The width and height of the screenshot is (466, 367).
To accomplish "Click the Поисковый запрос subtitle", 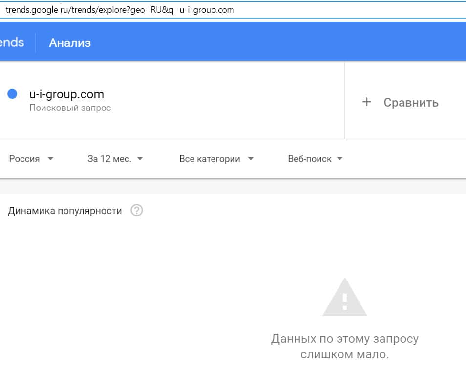I will (x=70, y=108).
